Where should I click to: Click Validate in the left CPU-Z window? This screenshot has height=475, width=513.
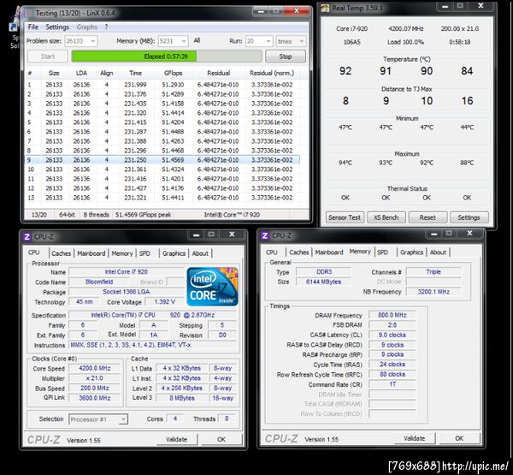(177, 440)
